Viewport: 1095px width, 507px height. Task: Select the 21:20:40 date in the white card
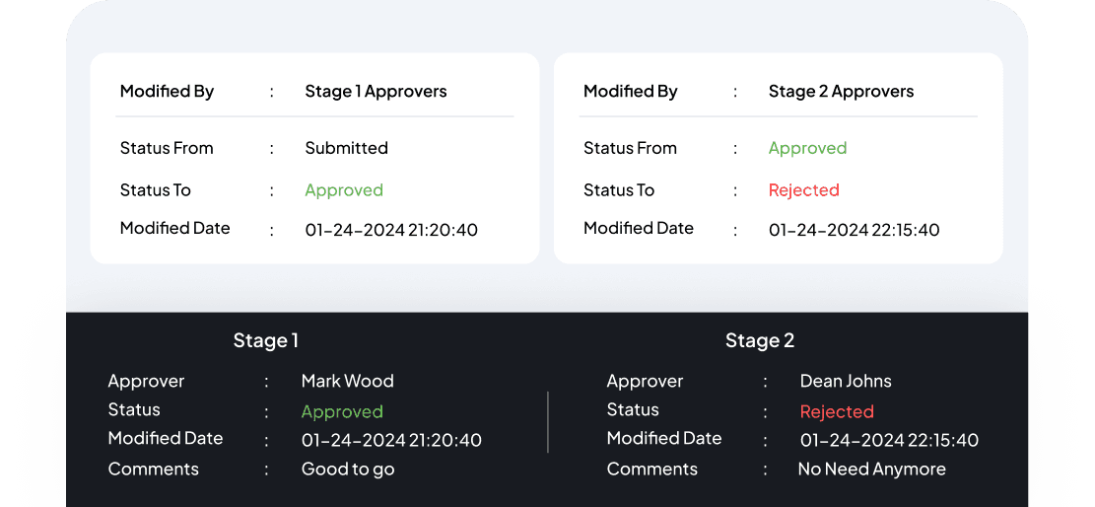pos(391,230)
